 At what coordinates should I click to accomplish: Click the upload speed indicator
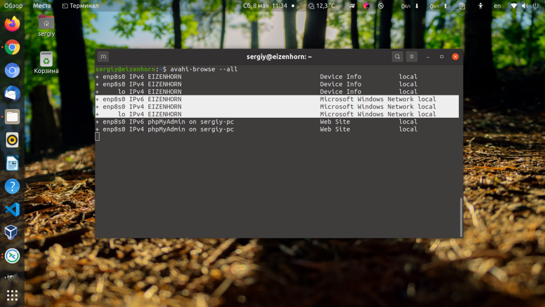pos(439,5)
